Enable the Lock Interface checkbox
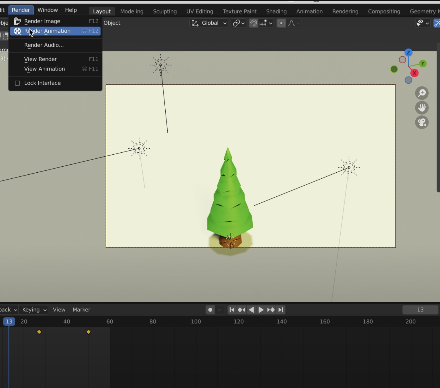440x388 pixels. (x=17, y=83)
